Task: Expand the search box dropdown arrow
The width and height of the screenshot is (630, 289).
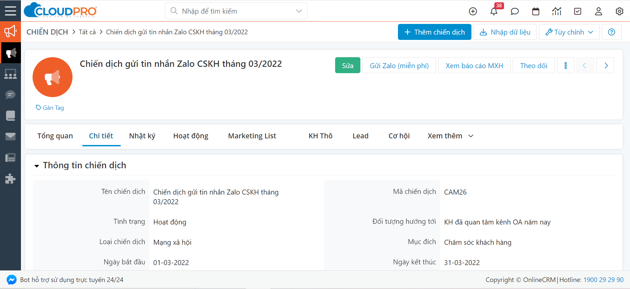Action: pyautogui.click(x=299, y=11)
